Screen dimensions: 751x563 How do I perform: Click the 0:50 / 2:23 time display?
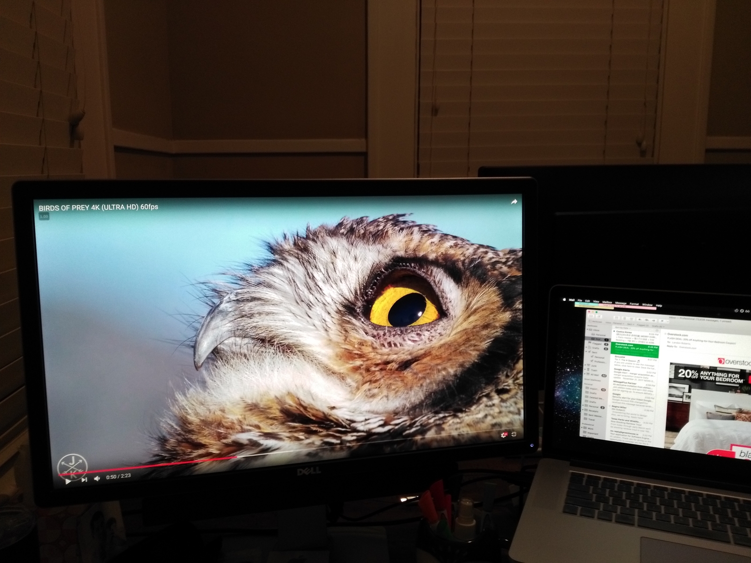tap(118, 476)
